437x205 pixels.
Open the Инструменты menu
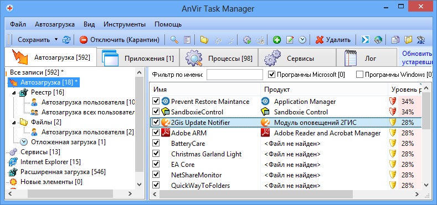(125, 24)
